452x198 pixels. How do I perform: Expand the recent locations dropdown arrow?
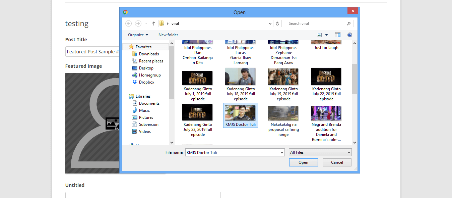coord(146,23)
